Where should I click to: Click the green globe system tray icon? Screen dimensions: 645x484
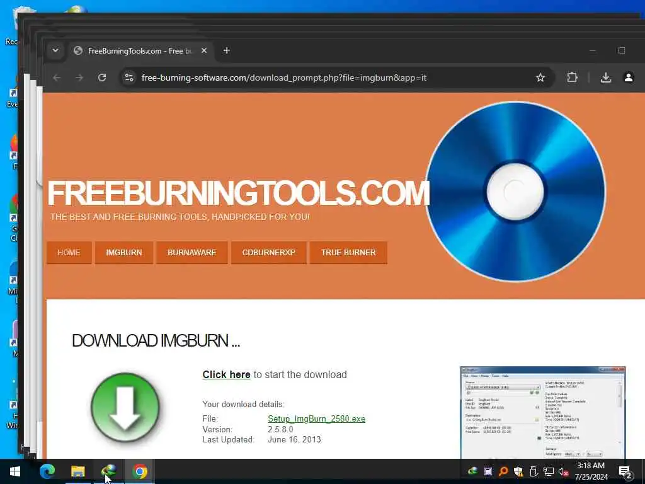point(472,471)
